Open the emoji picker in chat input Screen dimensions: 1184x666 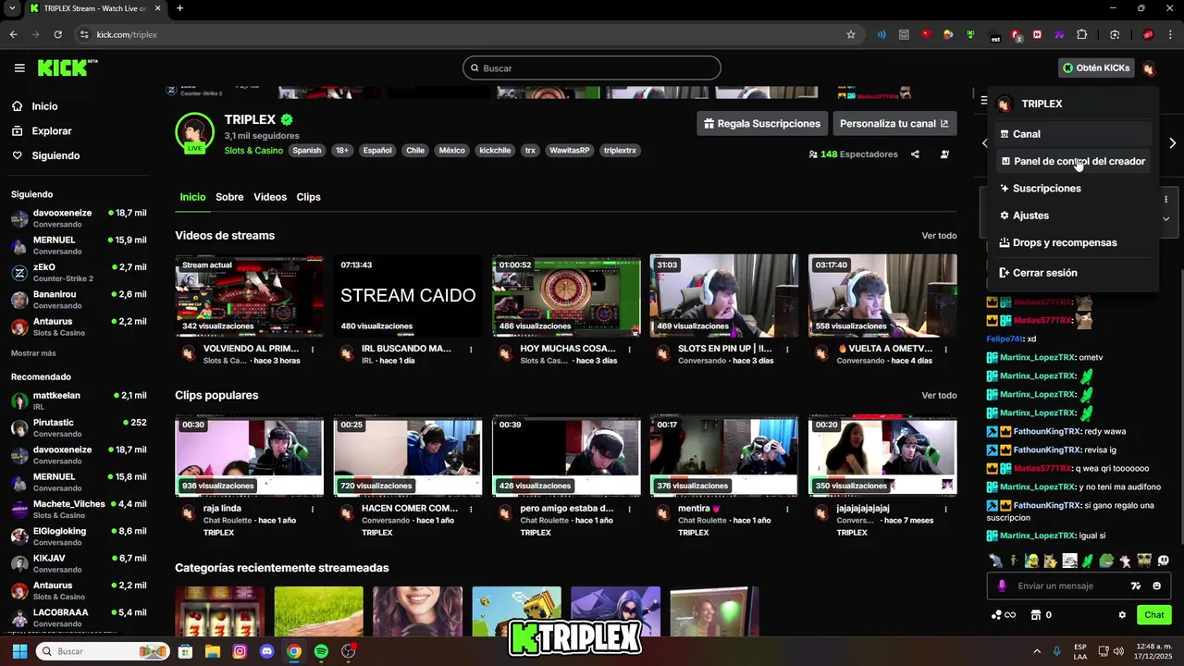pos(1157,586)
